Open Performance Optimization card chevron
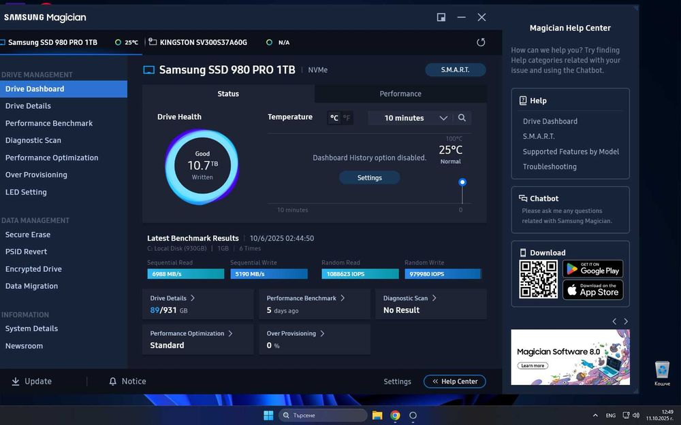 230,333
